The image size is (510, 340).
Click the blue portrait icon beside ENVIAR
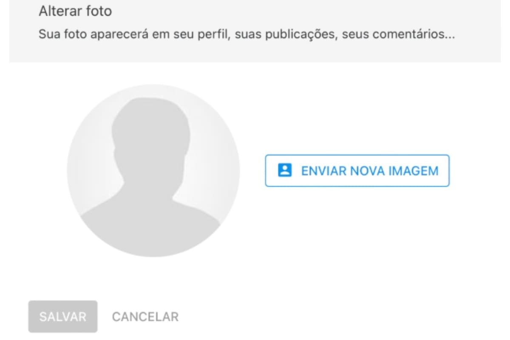pyautogui.click(x=284, y=170)
